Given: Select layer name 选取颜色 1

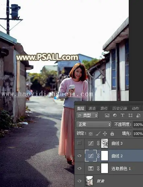Looking at the screenshot, I should pos(121,169).
